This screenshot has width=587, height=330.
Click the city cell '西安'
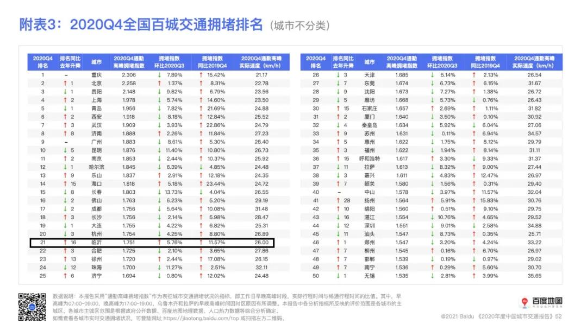(97, 117)
